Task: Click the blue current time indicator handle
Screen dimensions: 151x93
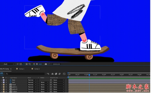Action: click(x=89, y=75)
